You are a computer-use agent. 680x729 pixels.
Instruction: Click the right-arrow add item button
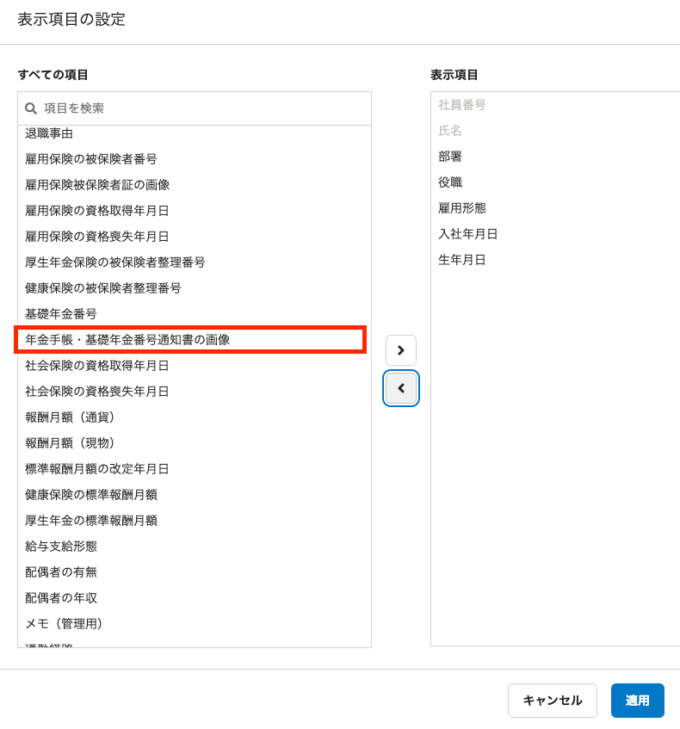[x=400, y=350]
